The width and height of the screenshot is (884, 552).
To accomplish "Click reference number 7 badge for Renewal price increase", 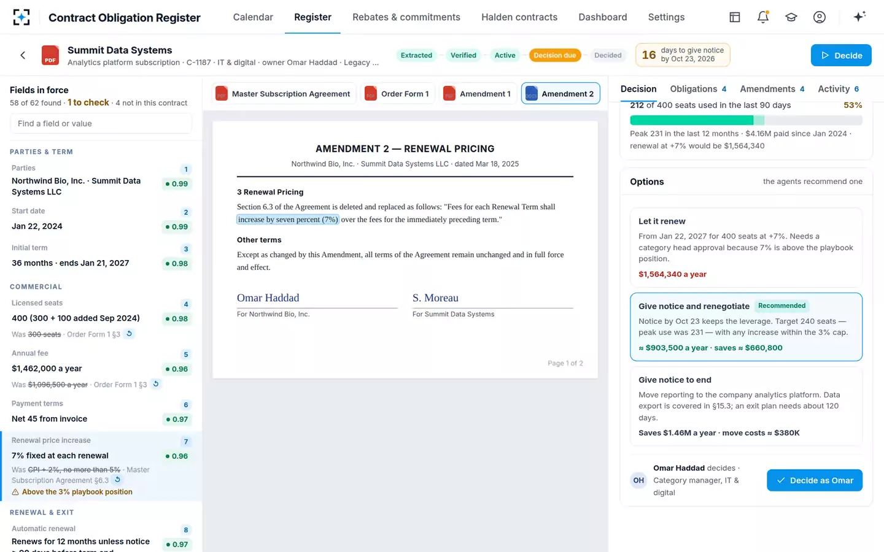I will pyautogui.click(x=186, y=442).
